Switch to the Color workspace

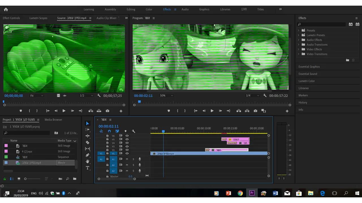(149, 9)
